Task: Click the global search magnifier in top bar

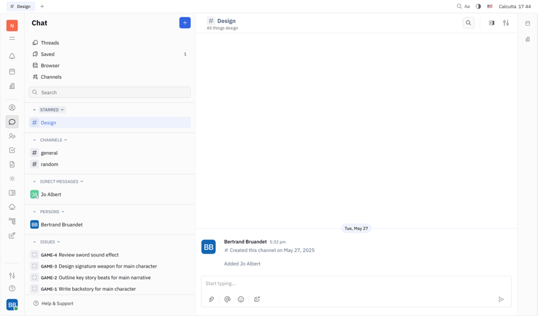Action: 459,6
